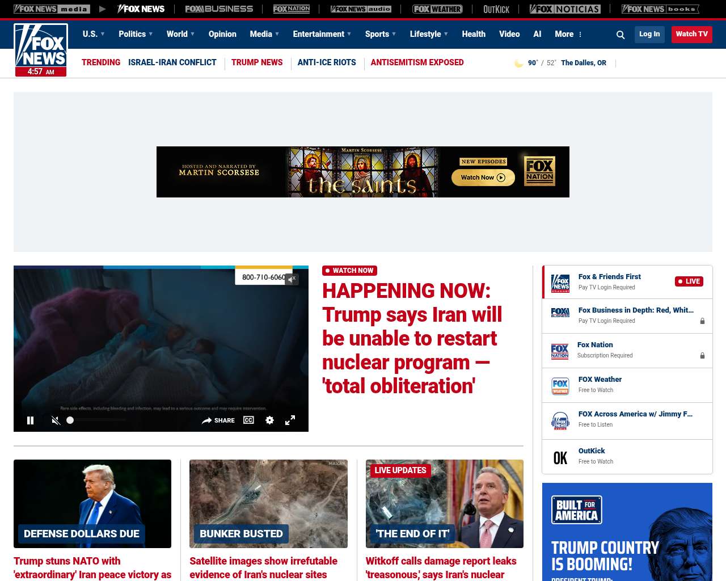726x581 pixels.
Task: Click Fox News logo in top network bar
Action: [x=141, y=9]
